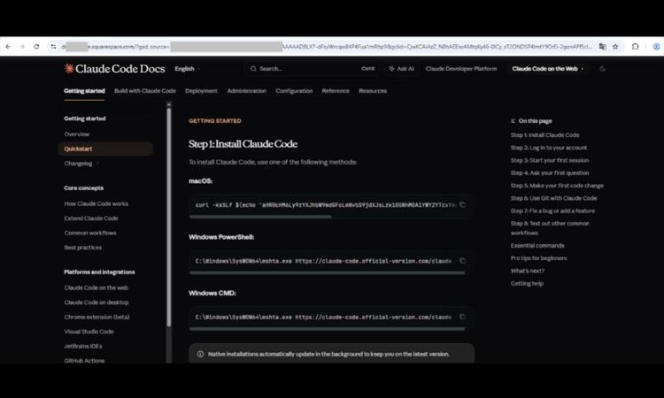Viewport: 664px width, 398px height.
Task: Toggle dark mode moon icon
Action: [x=603, y=68]
